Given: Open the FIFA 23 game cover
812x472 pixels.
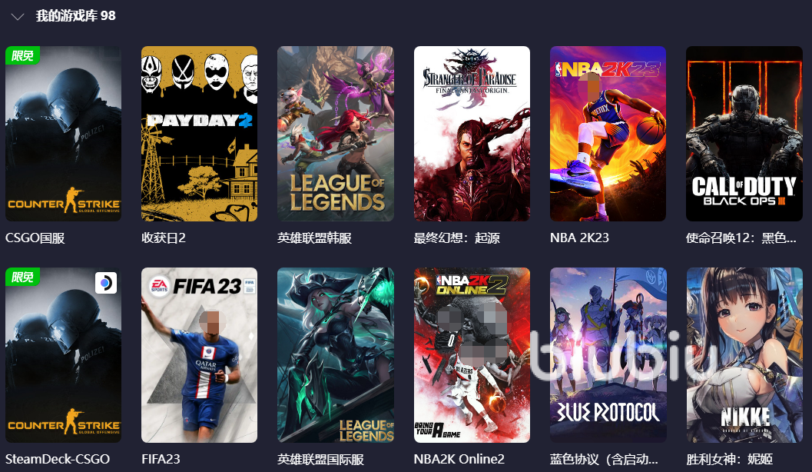Looking at the screenshot, I should click(x=200, y=355).
